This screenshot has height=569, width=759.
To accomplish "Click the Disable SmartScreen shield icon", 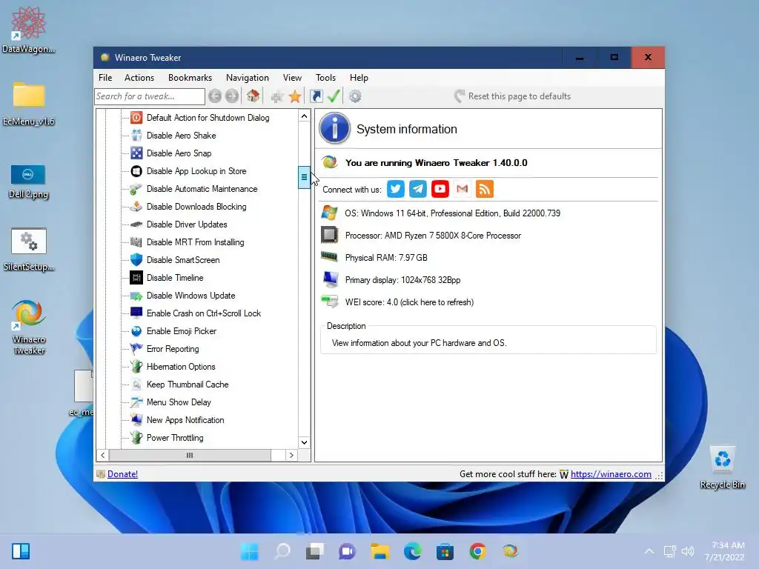I will tap(136, 260).
